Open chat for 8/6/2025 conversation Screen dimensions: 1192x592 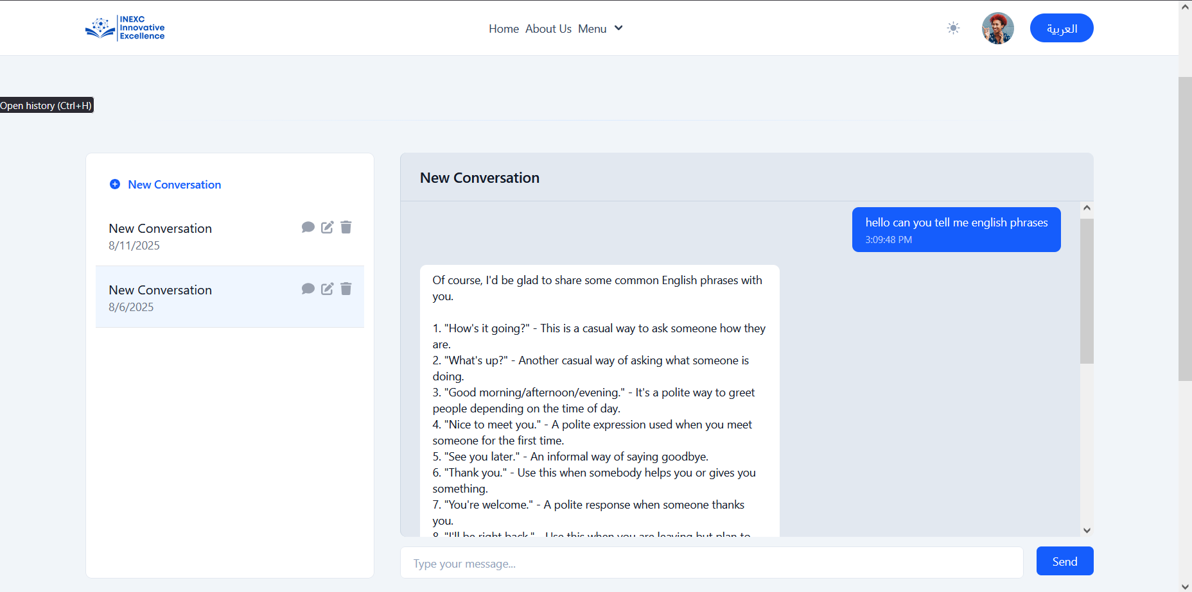pos(308,289)
